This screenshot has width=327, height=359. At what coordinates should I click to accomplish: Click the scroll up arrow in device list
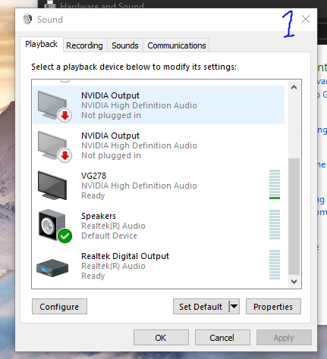(294, 87)
